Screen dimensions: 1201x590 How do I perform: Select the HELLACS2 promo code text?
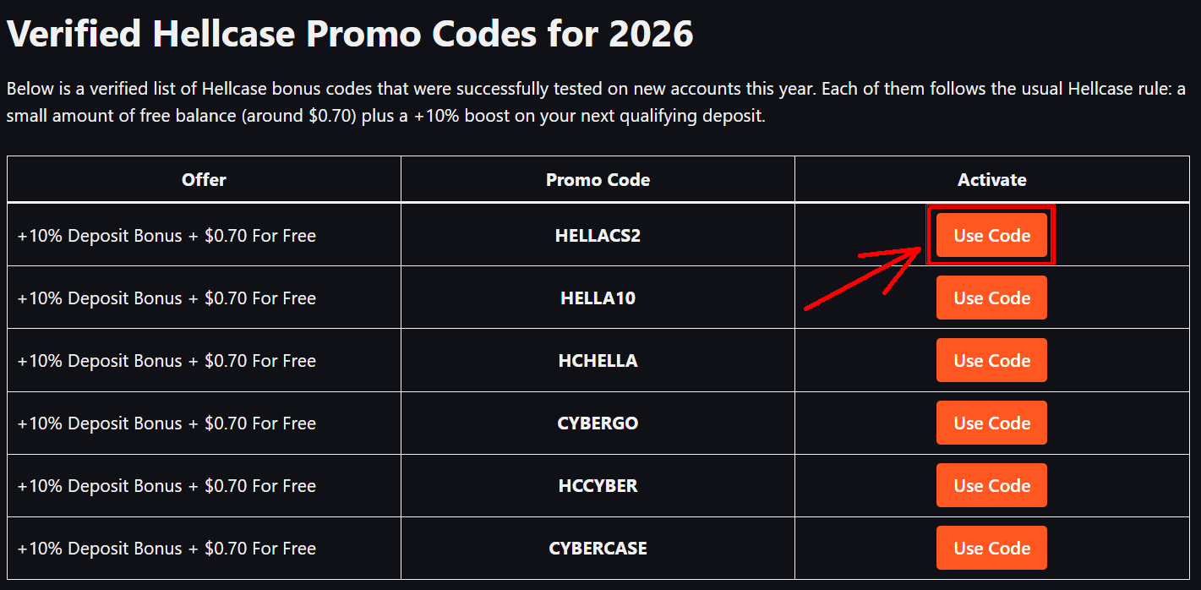[x=598, y=236]
